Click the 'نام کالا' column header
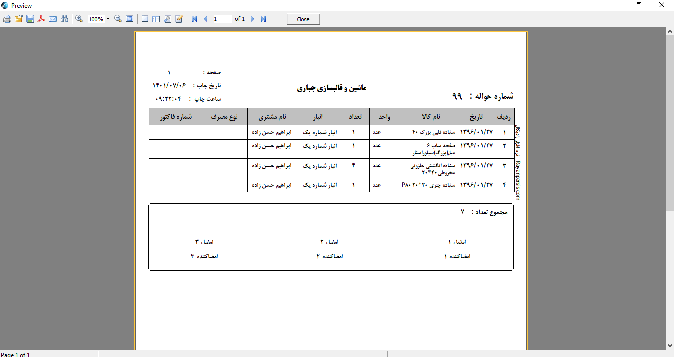The image size is (674, 357). (427, 117)
